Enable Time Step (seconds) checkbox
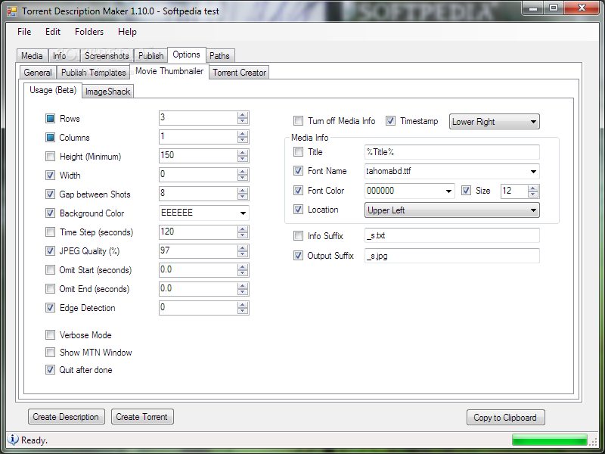Viewport: 605px width, 454px height. (50, 232)
